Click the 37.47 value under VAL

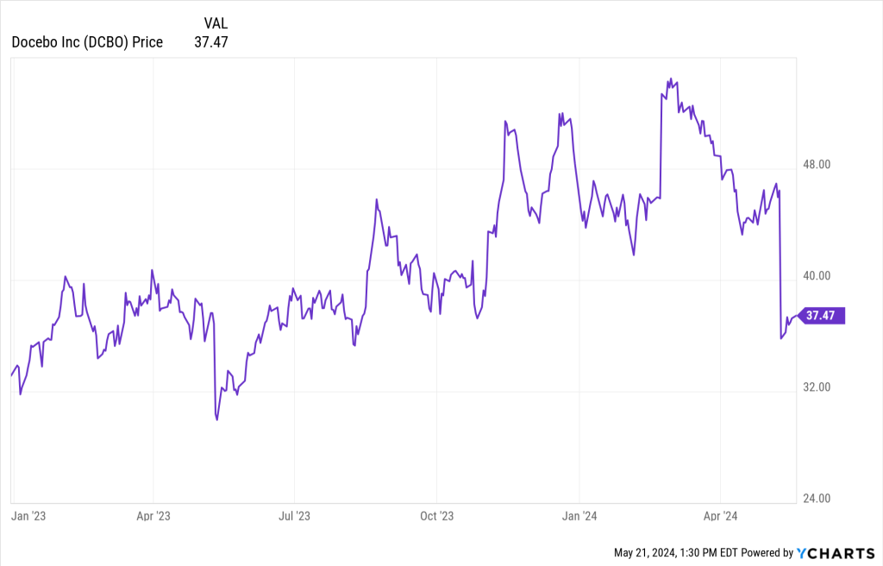(x=211, y=41)
